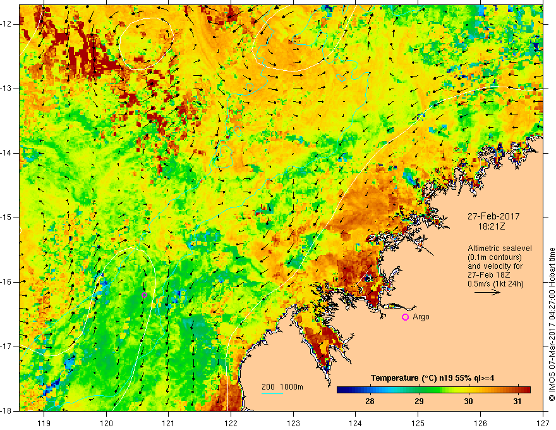The width and height of the screenshot is (556, 430).
Task: Click the color bar value 28
Action: coord(370,402)
